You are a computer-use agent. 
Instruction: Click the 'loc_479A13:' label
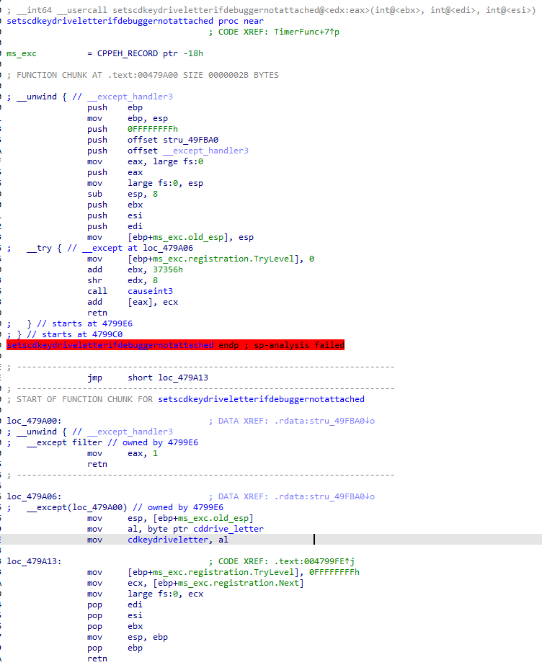click(x=34, y=561)
